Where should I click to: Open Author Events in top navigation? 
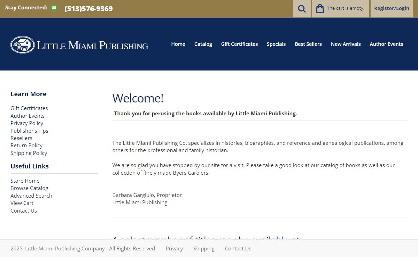(386, 44)
